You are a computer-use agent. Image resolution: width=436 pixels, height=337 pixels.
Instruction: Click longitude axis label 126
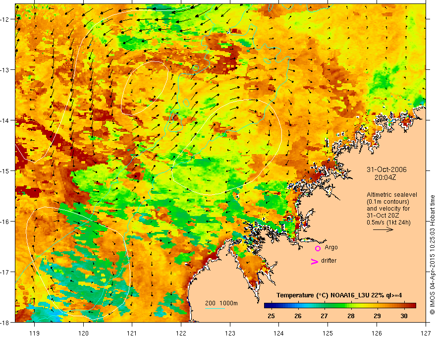tap(377, 333)
